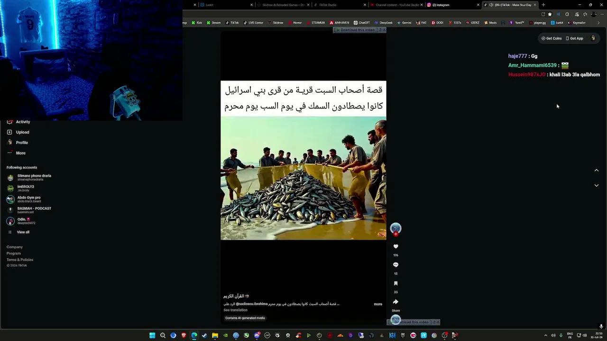Close the bottom 'Download this video' popup
This screenshot has height=341, width=607.
pyautogui.click(x=438, y=322)
